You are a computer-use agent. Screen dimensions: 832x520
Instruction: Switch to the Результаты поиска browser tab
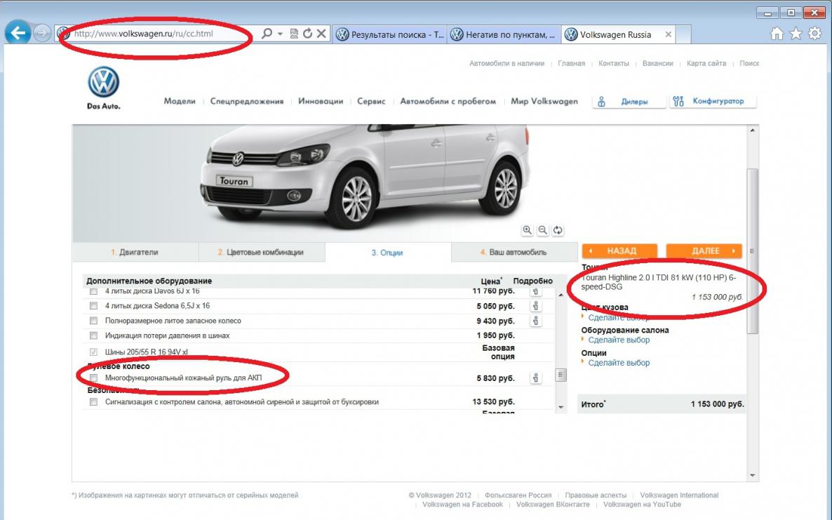click(x=390, y=34)
